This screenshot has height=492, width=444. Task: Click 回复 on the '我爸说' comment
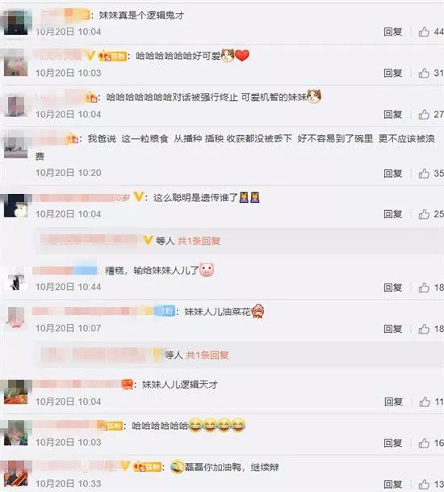(x=393, y=173)
